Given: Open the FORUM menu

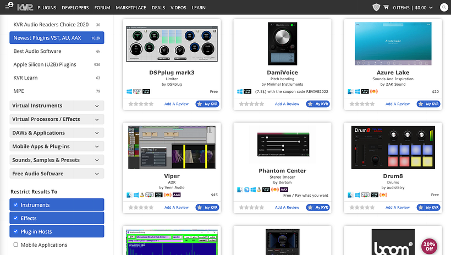Looking at the screenshot, I should click(102, 8).
